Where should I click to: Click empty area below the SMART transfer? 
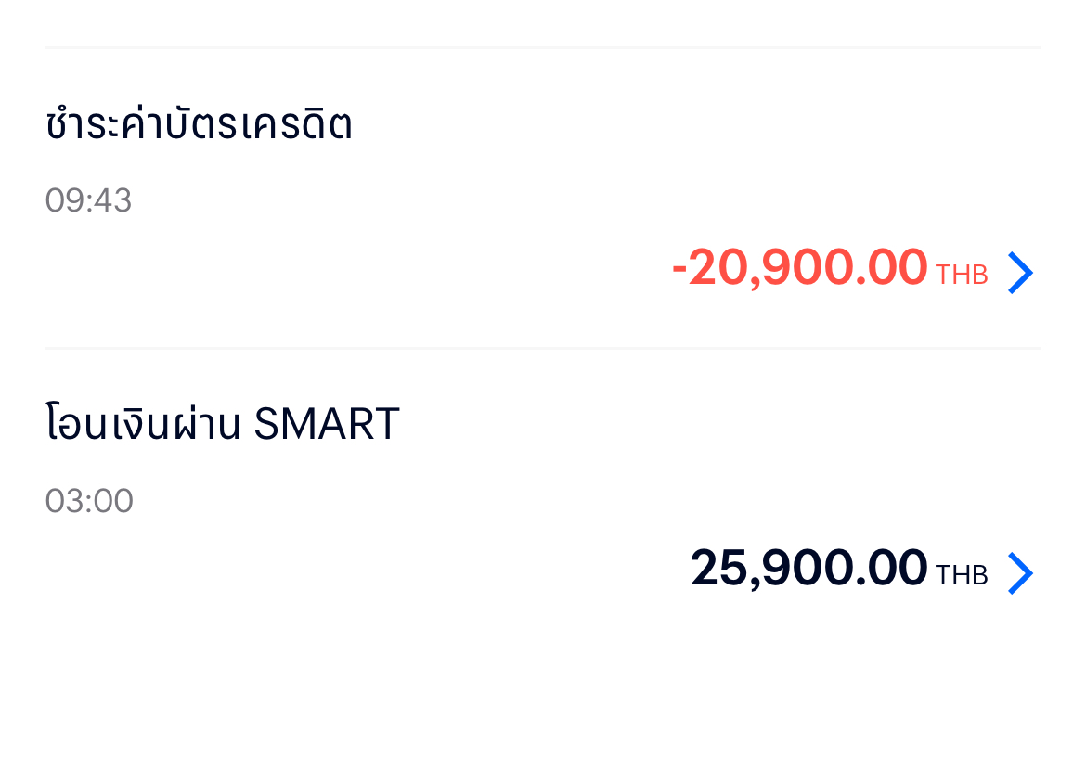pyautogui.click(x=542, y=696)
